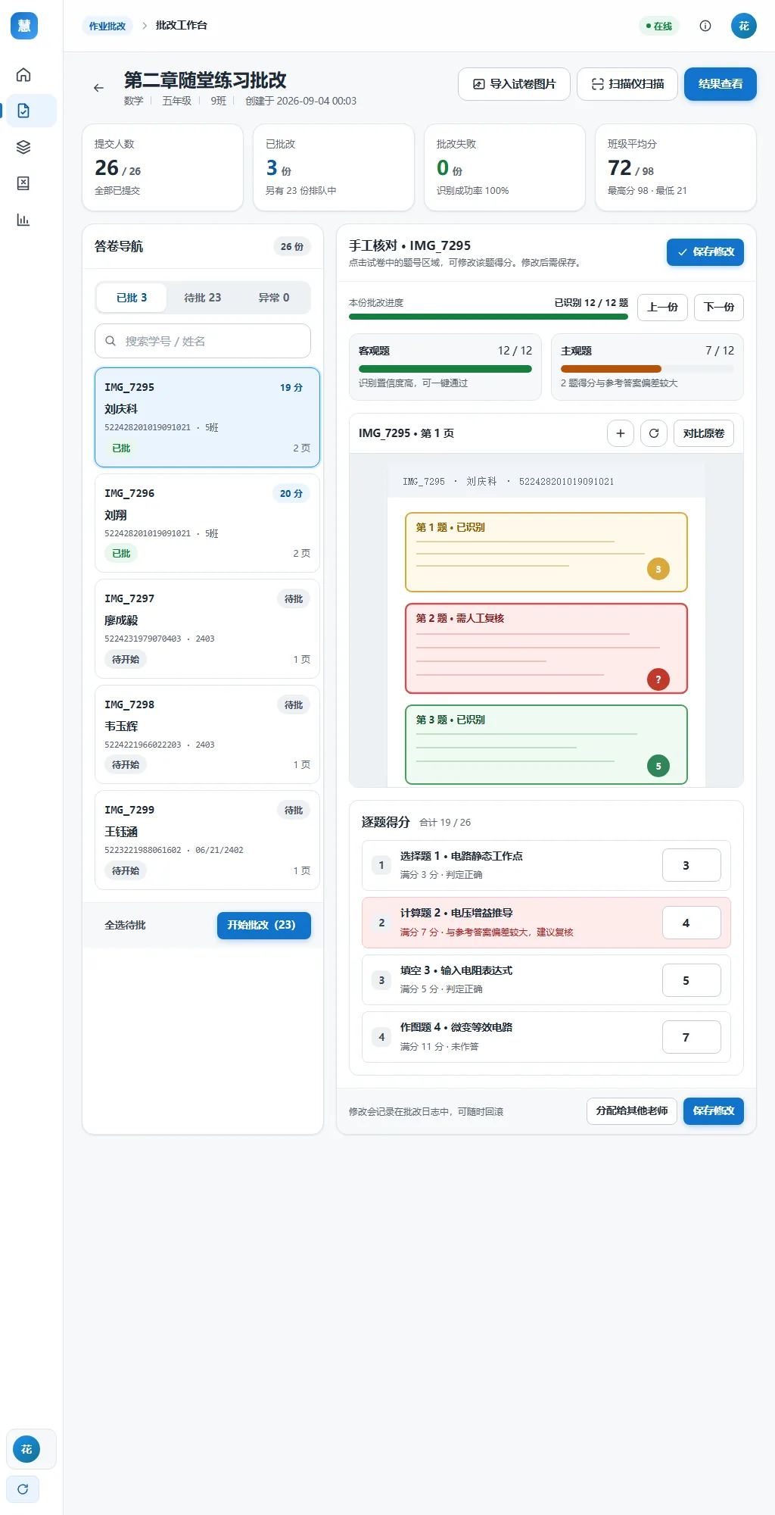Select the grading document sidebar icon
Image resolution: width=775 pixels, height=1515 pixels.
click(23, 111)
